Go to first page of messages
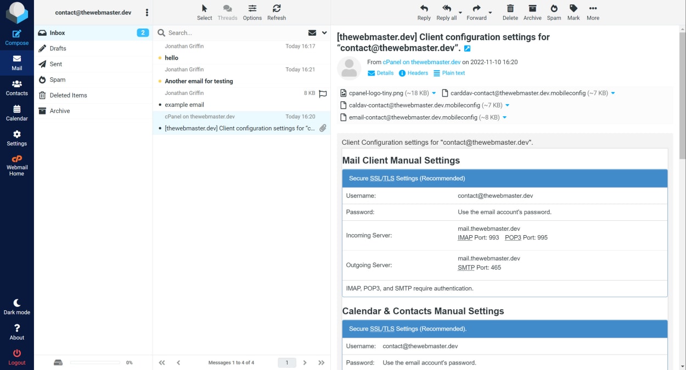 pyautogui.click(x=162, y=362)
